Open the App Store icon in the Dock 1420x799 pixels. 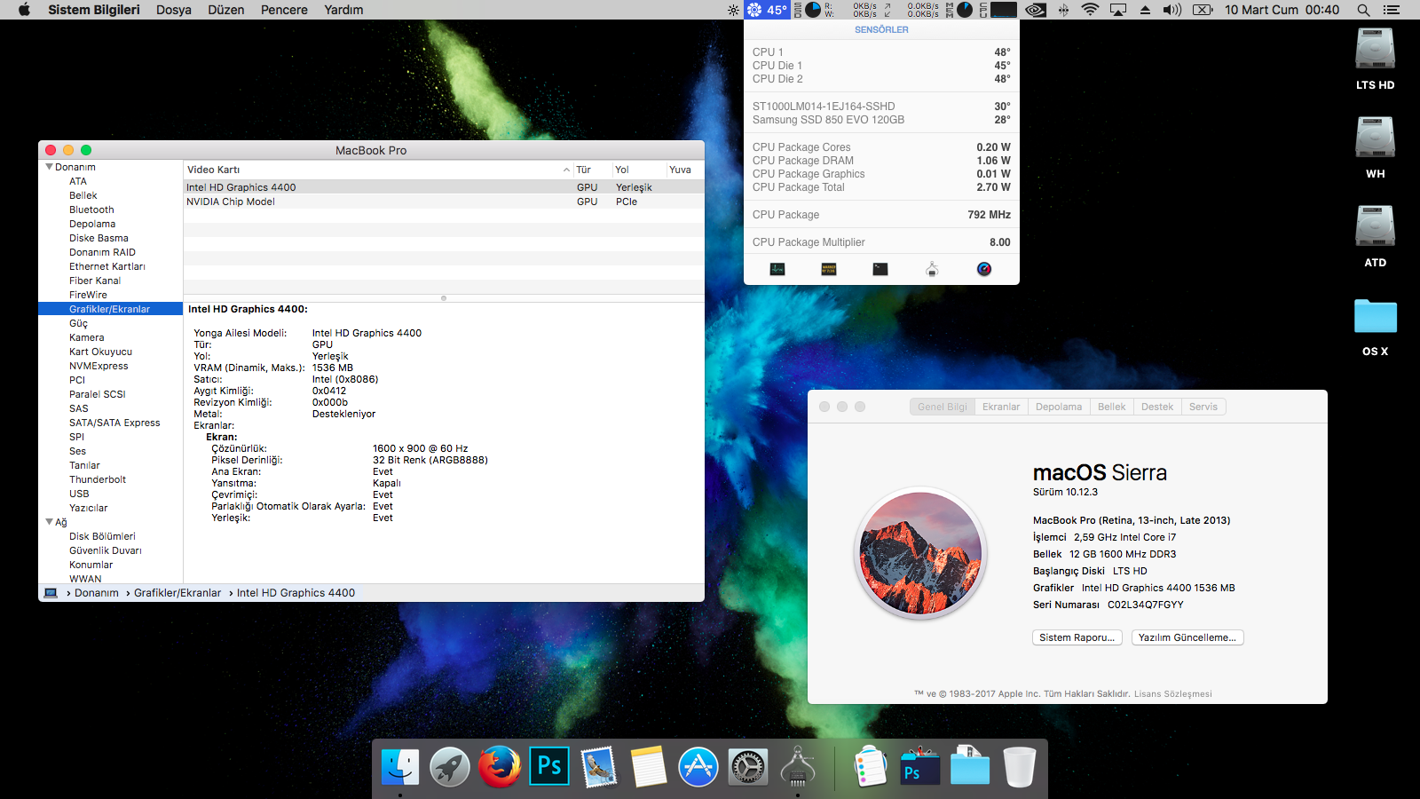(x=698, y=766)
